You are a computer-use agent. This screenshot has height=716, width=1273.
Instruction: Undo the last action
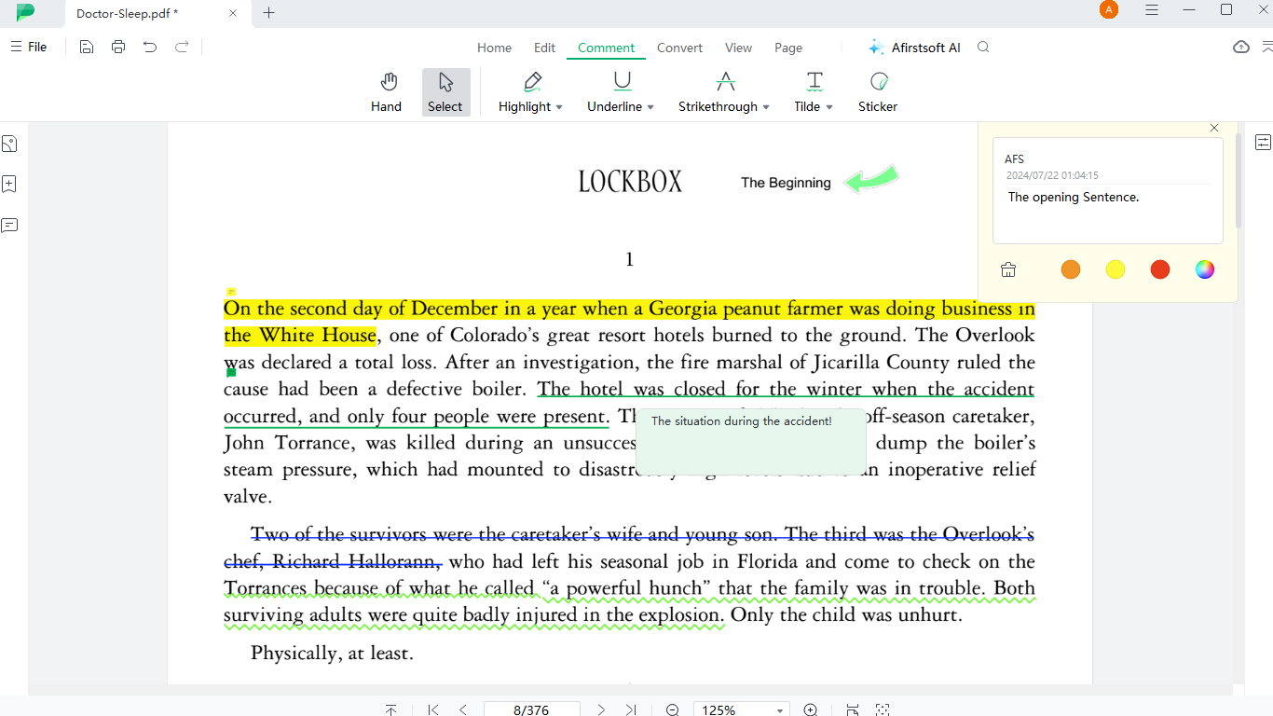pyautogui.click(x=150, y=47)
